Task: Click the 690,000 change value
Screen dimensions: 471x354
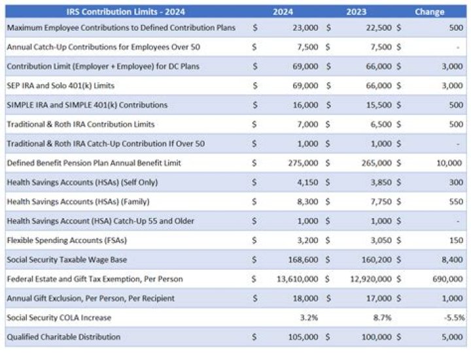Action: tap(447, 279)
